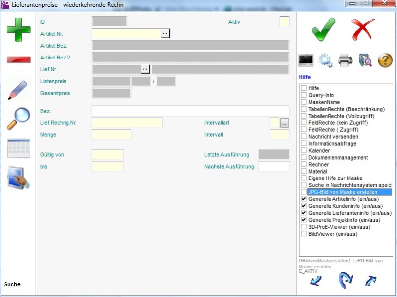The image size is (397, 297).
Task: Open the Intervallart lookup button
Action: pyautogui.click(x=284, y=122)
